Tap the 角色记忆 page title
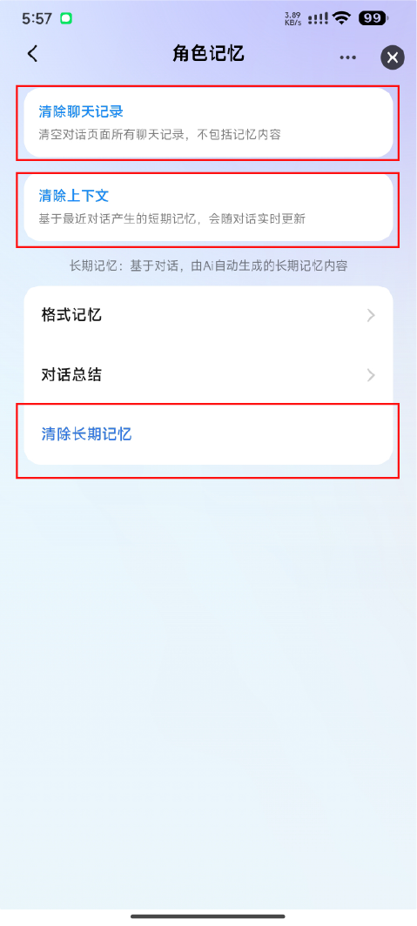 point(208,54)
